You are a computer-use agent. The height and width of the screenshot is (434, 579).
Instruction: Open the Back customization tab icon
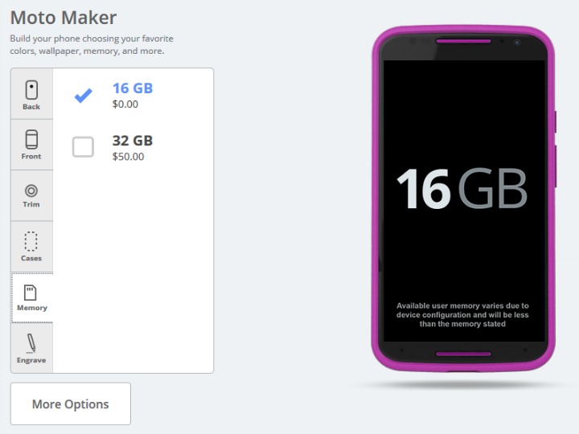click(x=31, y=90)
